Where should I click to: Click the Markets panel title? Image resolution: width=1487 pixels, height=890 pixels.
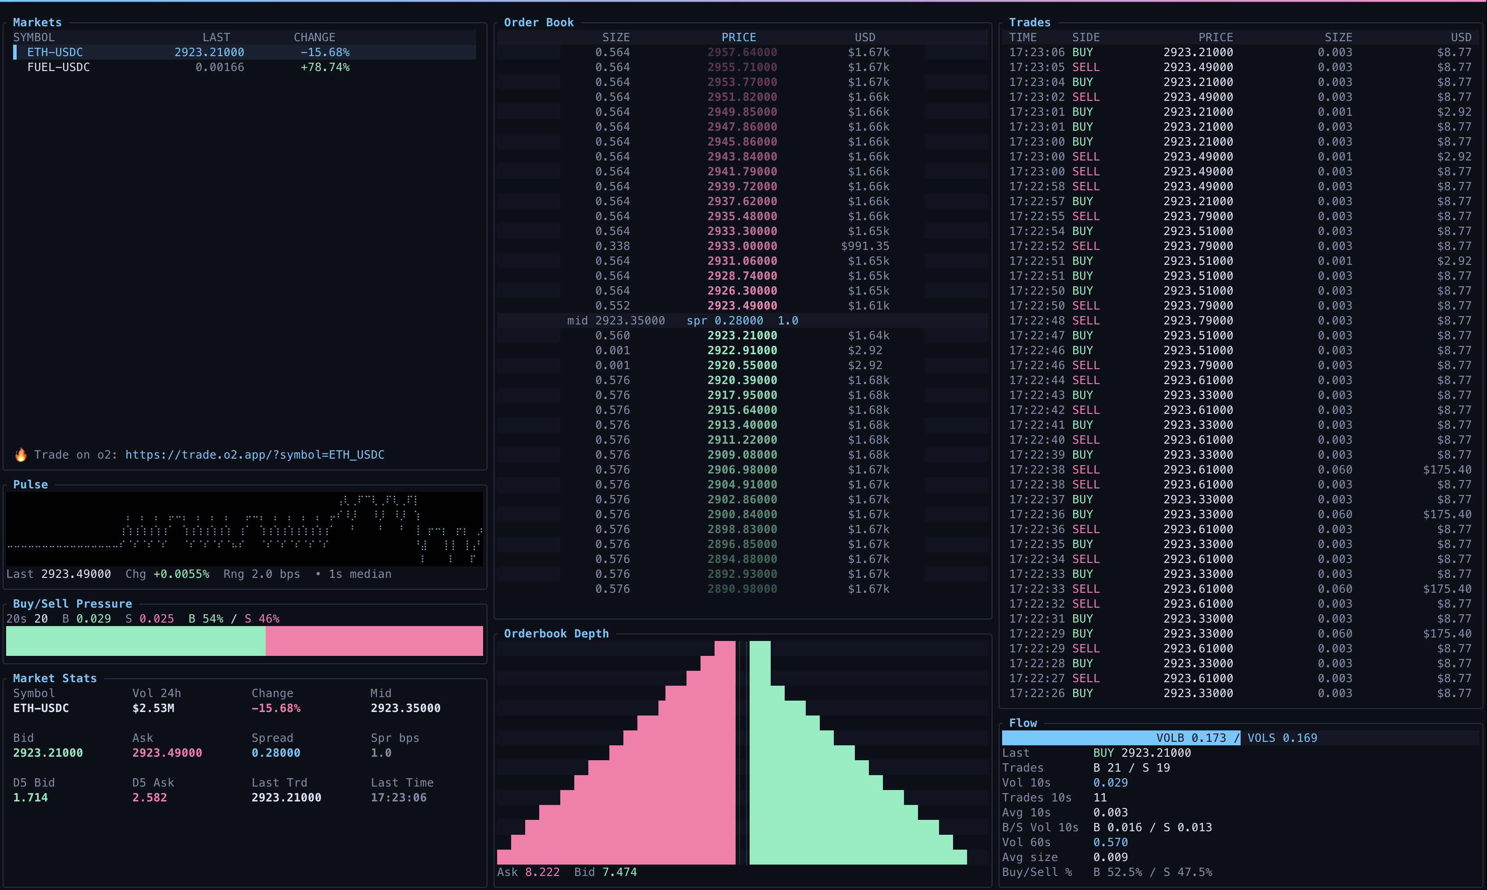click(37, 22)
